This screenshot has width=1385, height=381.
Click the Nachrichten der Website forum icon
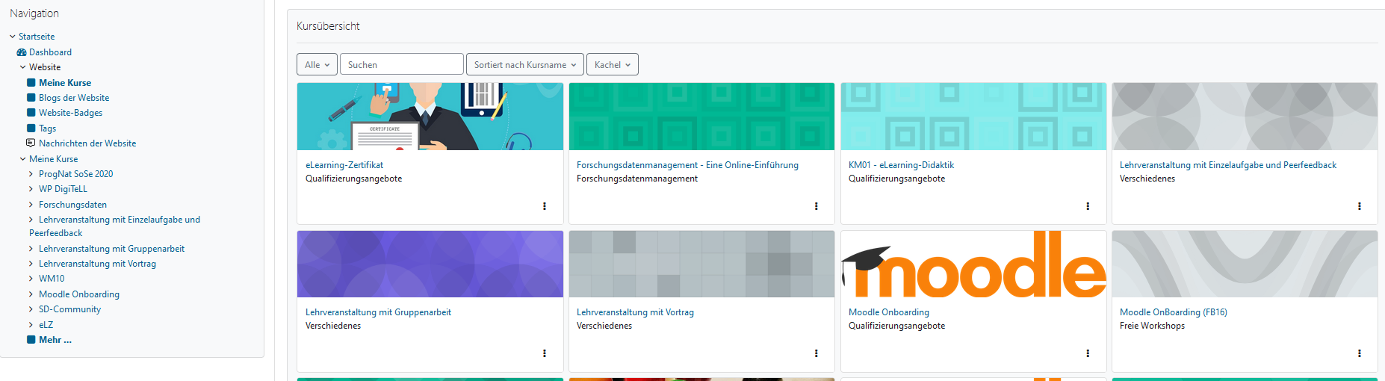pyautogui.click(x=31, y=143)
